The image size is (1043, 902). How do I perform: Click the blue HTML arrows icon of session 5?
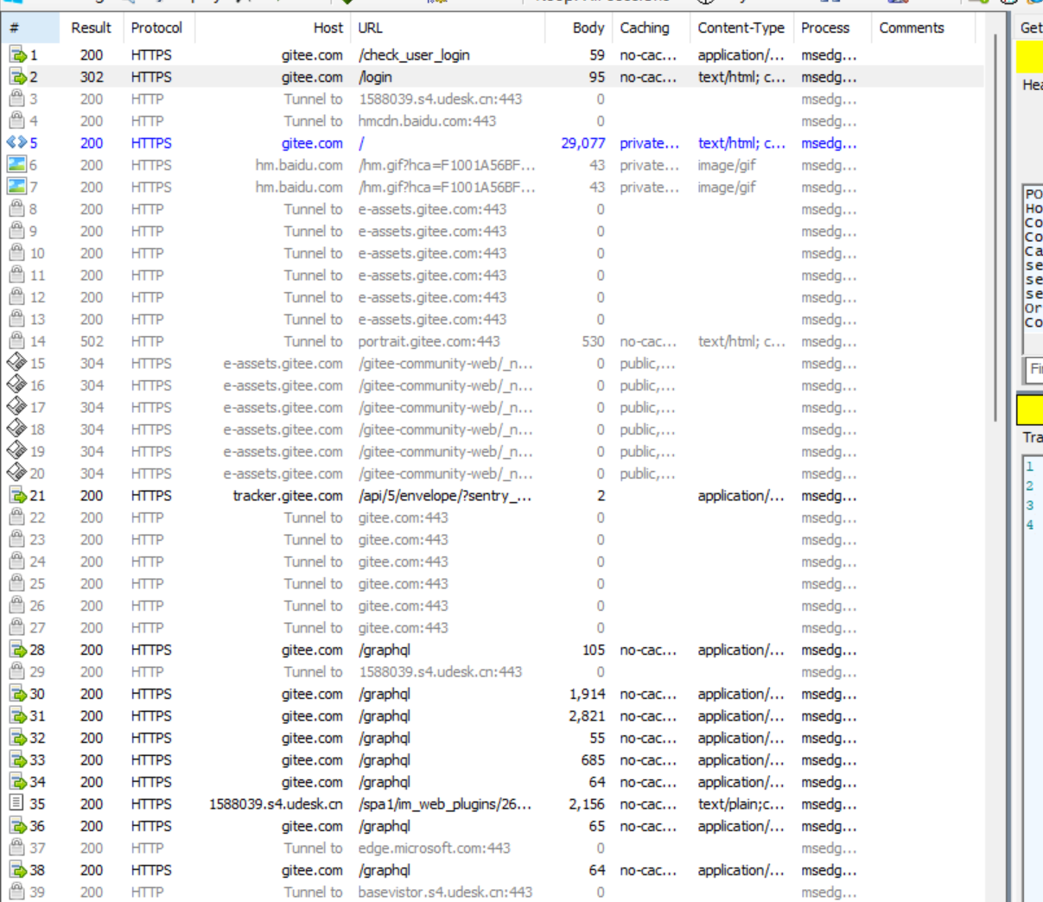(16, 143)
